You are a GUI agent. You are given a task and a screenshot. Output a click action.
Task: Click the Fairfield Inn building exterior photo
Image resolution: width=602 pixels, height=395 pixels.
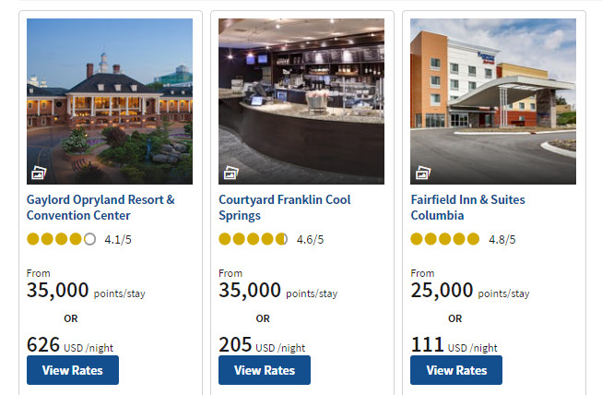493,92
